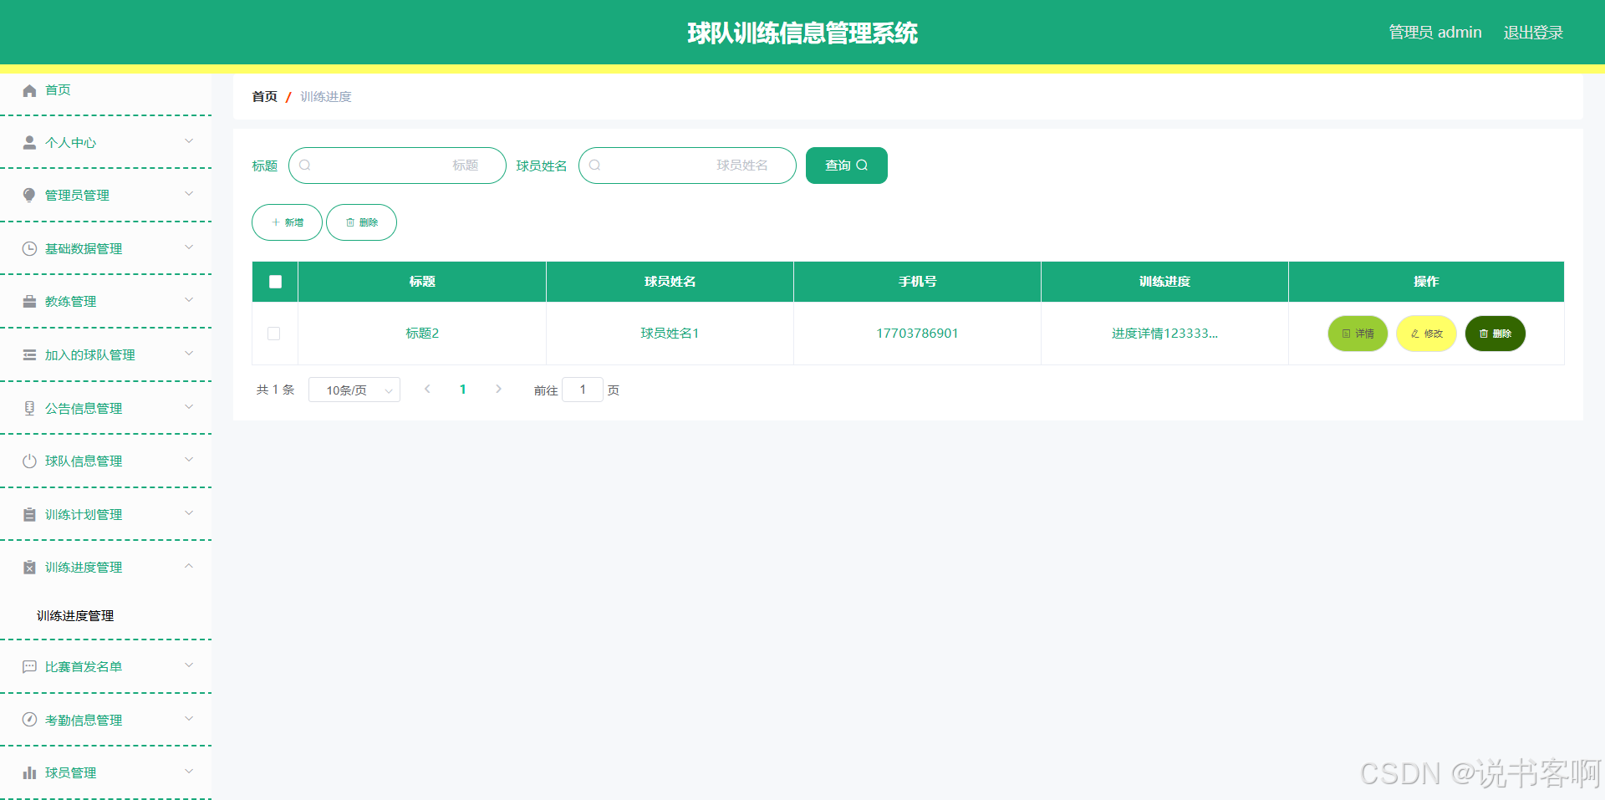Click the bar chart icon for 球员管理
This screenshot has height=800, width=1605.
tap(29, 772)
